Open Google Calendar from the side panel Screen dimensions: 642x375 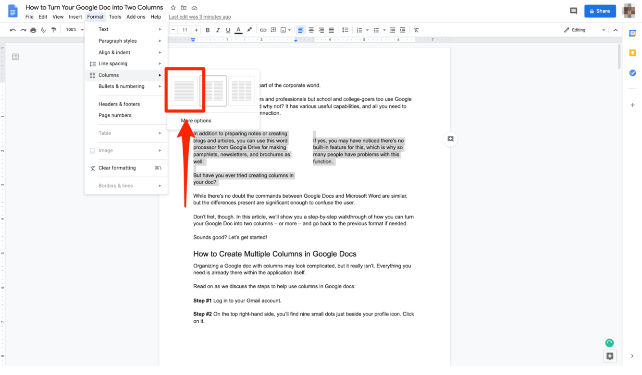(632, 34)
